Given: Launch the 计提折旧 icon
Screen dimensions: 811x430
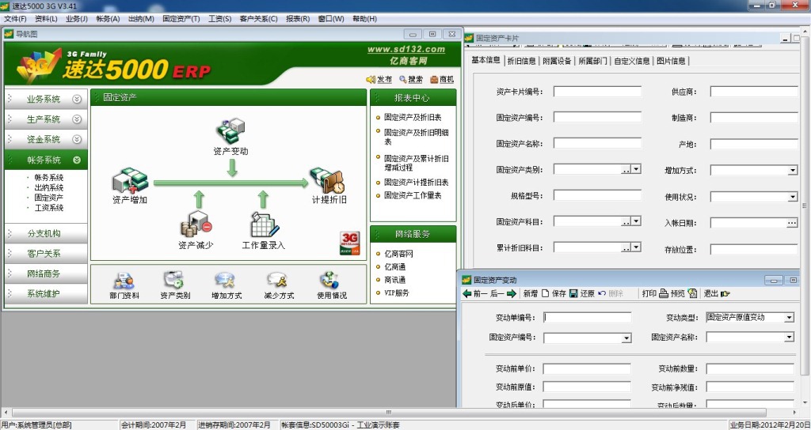Looking at the screenshot, I should point(328,181).
